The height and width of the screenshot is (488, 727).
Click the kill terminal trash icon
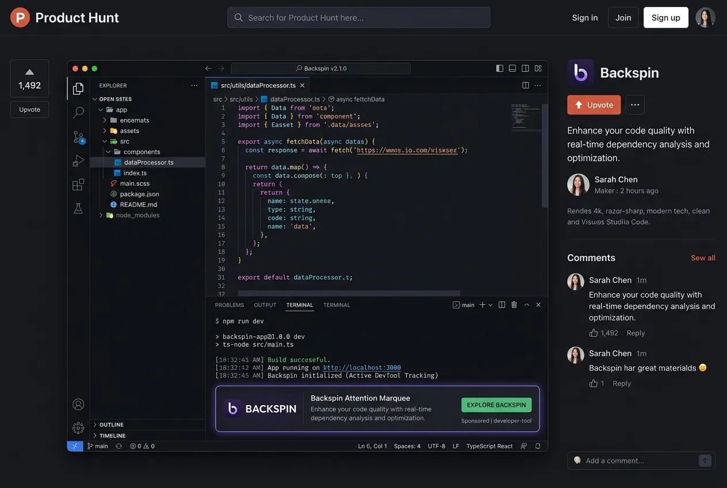[514, 305]
